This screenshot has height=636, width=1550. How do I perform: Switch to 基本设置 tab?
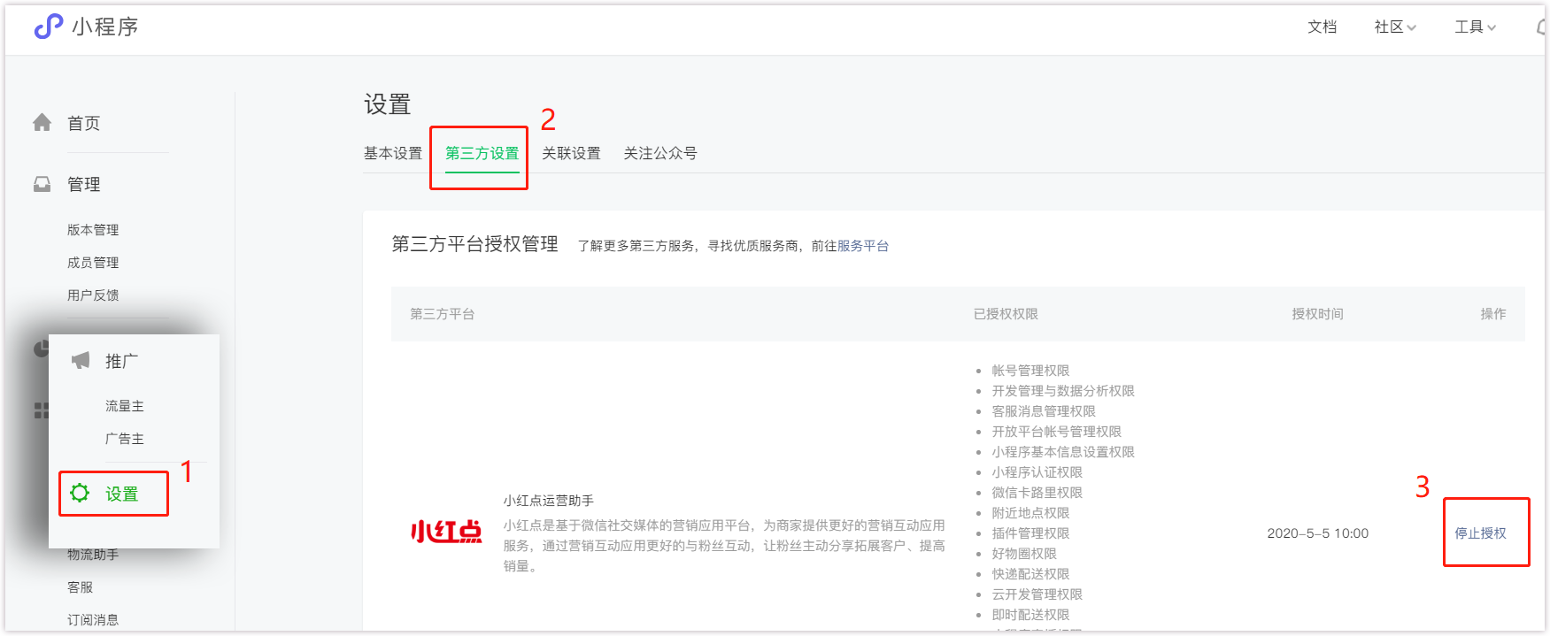(393, 153)
